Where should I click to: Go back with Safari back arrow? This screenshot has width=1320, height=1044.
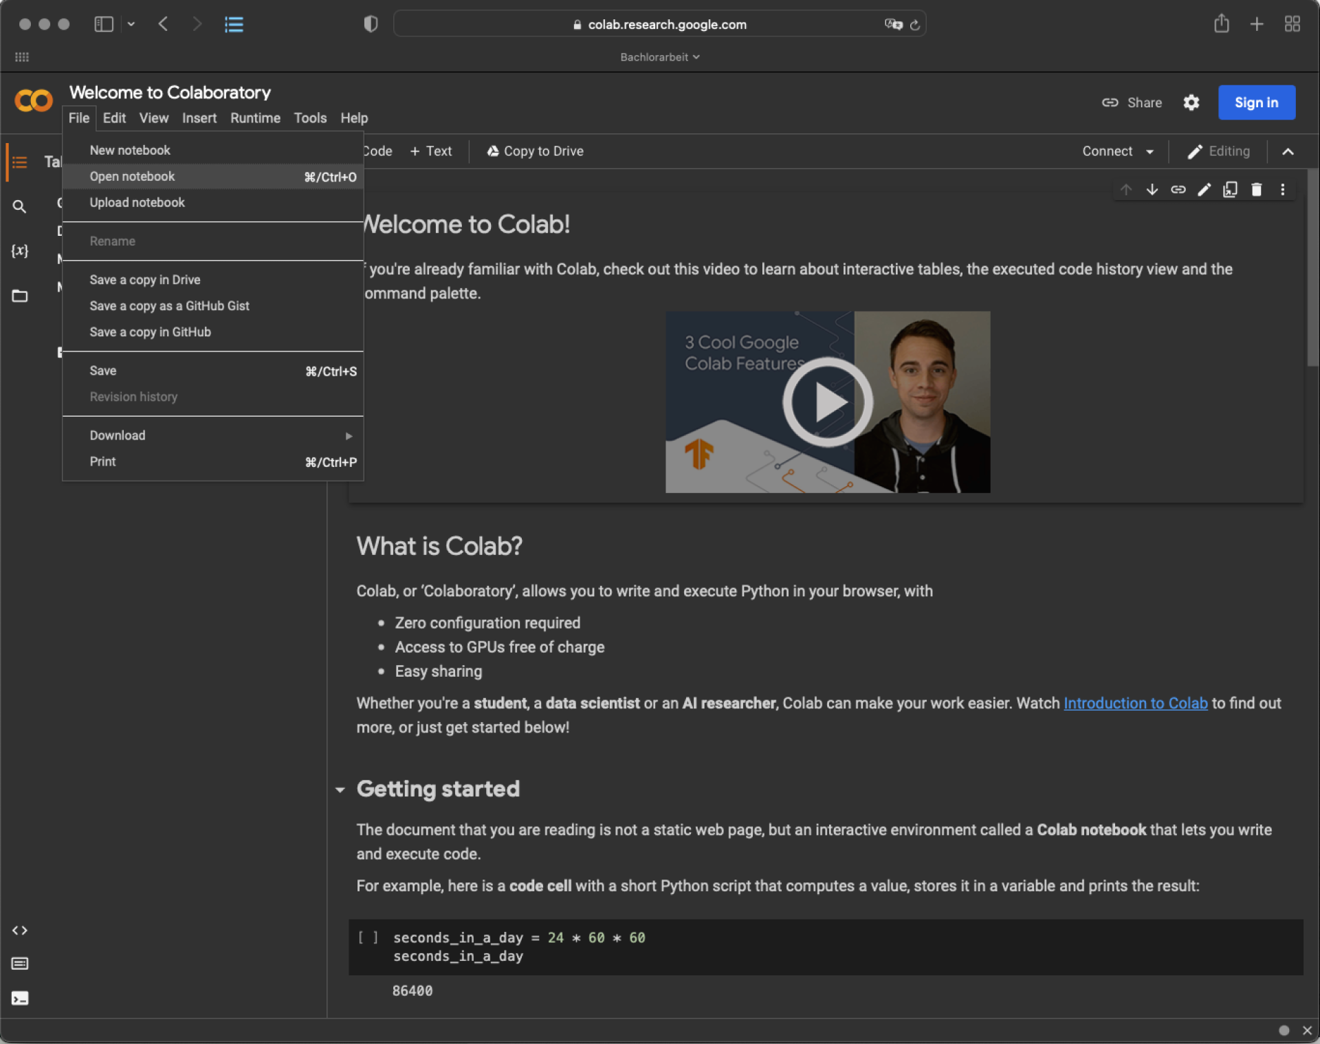[163, 24]
